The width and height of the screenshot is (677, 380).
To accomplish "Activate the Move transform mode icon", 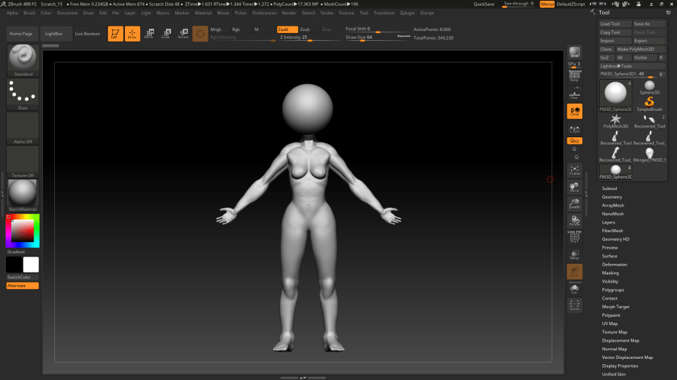I will click(x=149, y=34).
